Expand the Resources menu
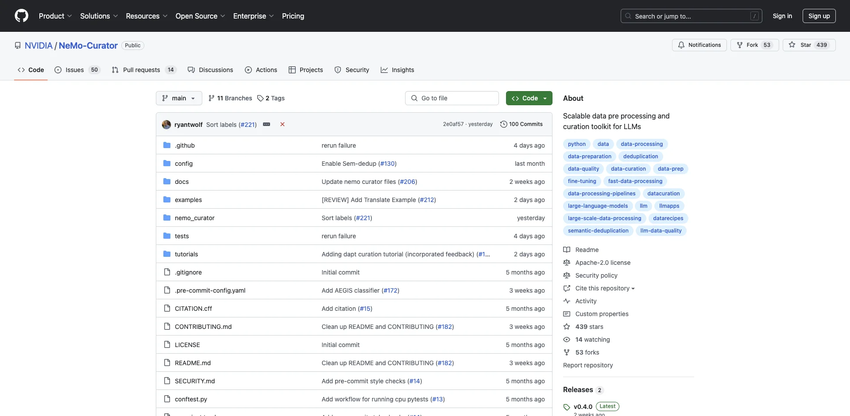The width and height of the screenshot is (850, 416). [147, 16]
